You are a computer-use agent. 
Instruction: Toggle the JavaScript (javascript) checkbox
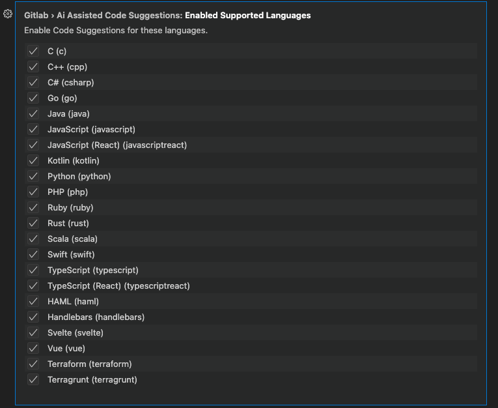33,129
